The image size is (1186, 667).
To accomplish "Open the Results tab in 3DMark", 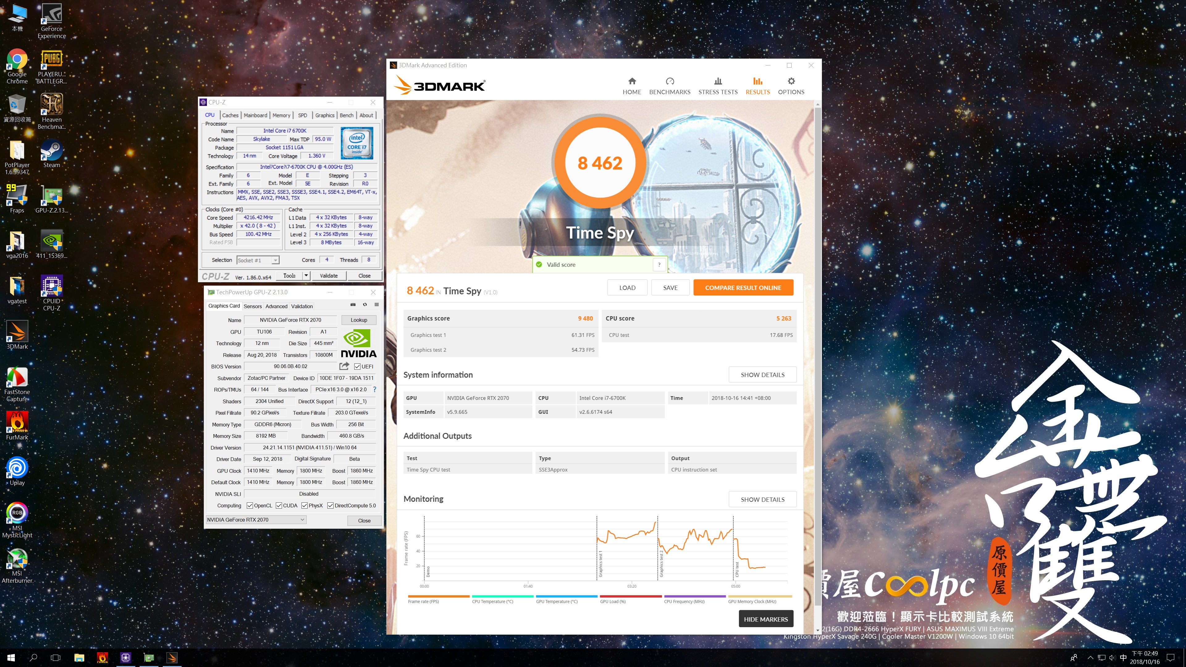I will coord(757,86).
